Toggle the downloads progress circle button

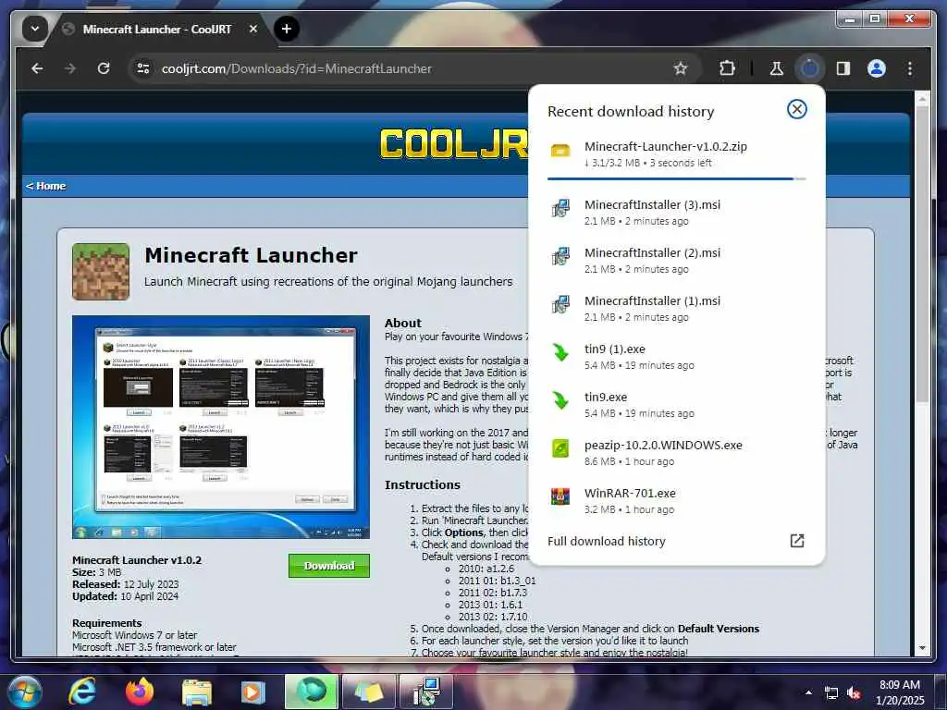(809, 68)
